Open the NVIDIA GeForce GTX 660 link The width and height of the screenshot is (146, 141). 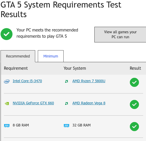pos(33,103)
